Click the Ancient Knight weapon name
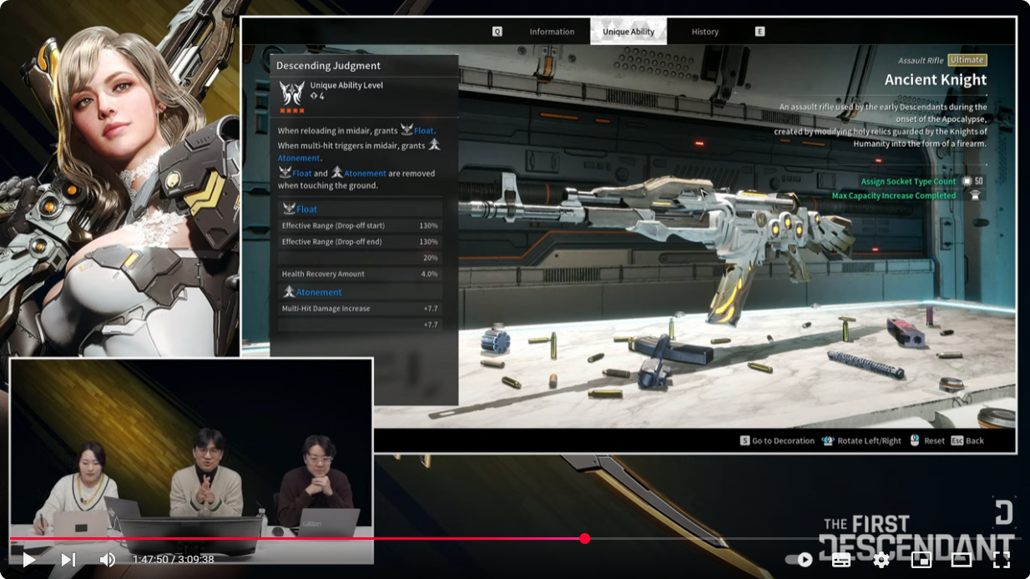This screenshot has height=579, width=1030. pyautogui.click(x=936, y=80)
